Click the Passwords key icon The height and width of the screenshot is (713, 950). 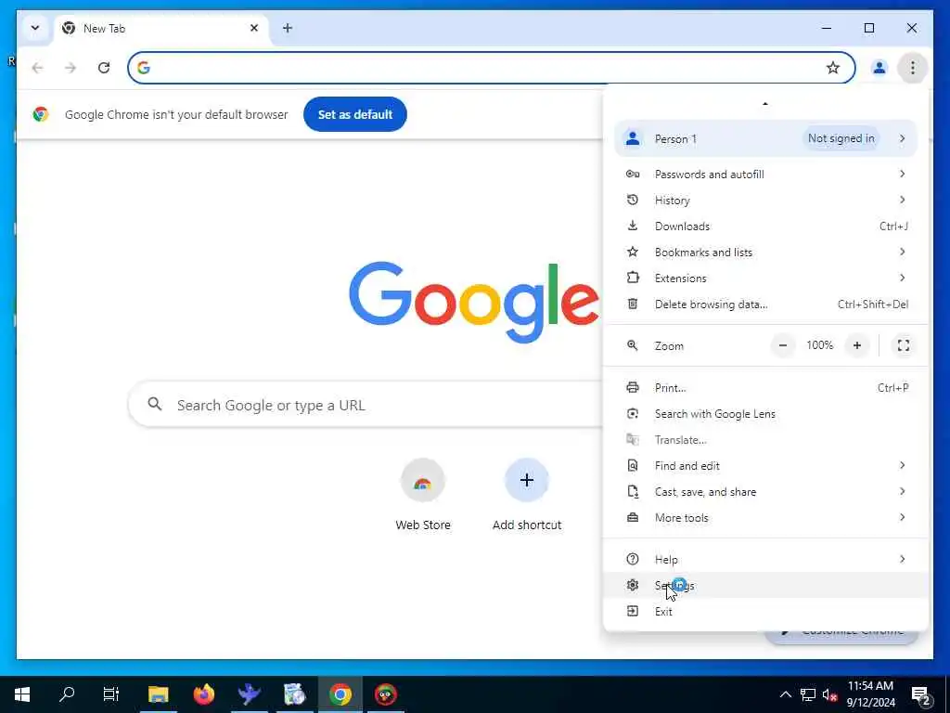click(x=633, y=174)
